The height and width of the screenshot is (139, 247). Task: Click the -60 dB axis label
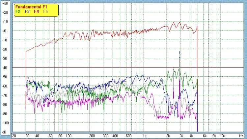[5, 86]
